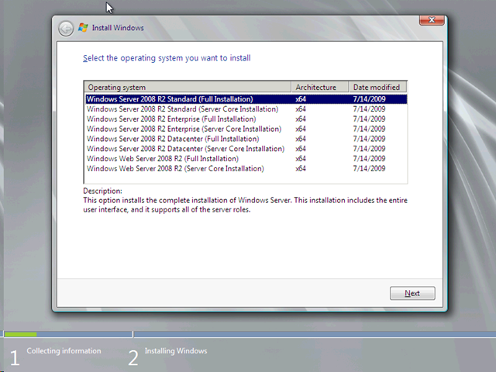The image size is (496, 372).
Task: Click the Architecture column header
Action: [x=320, y=87]
